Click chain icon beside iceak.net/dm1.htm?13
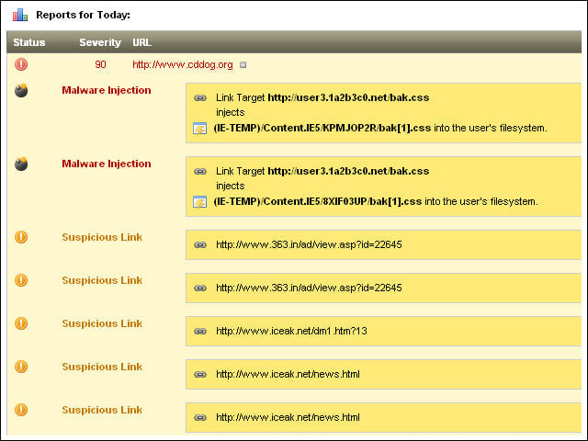Screen dimensions: 588x441 [x=200, y=331]
